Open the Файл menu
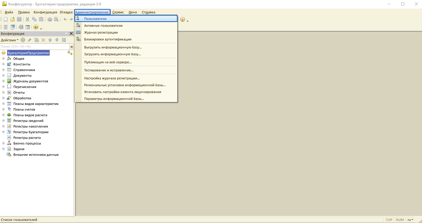The image size is (422, 223). pyautogui.click(x=9, y=12)
